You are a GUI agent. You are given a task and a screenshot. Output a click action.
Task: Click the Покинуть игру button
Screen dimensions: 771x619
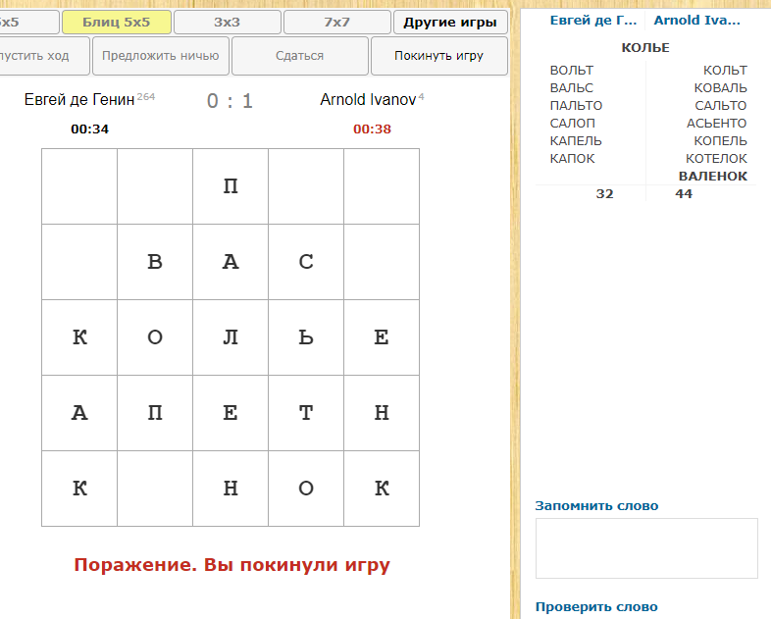click(x=439, y=56)
